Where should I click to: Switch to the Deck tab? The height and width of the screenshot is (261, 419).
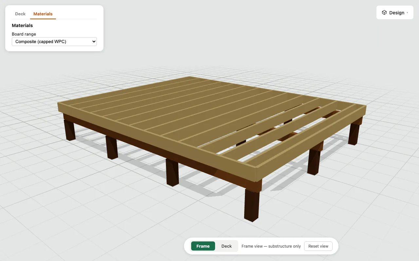[x=20, y=14]
